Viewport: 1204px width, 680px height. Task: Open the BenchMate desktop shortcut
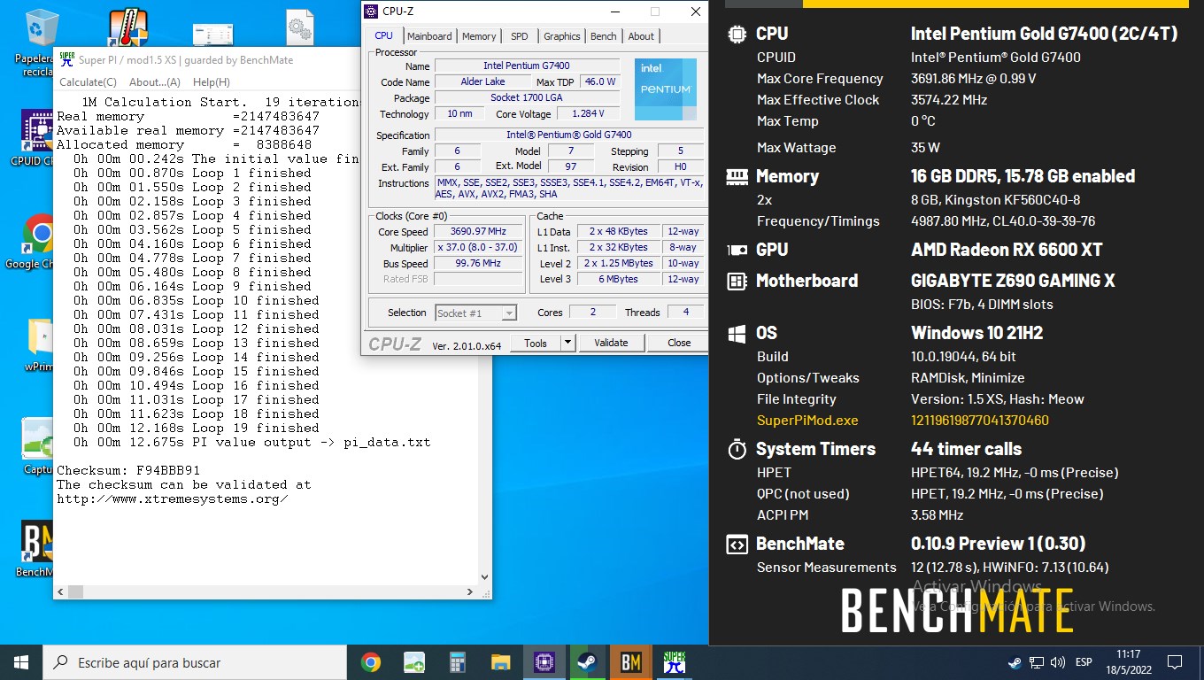37,540
